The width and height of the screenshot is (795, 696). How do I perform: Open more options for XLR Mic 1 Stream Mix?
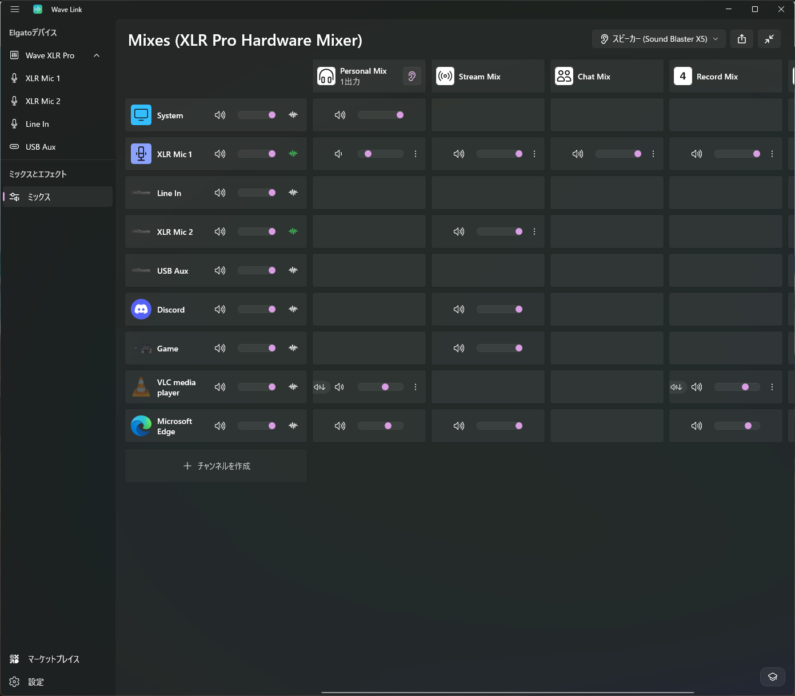(534, 154)
